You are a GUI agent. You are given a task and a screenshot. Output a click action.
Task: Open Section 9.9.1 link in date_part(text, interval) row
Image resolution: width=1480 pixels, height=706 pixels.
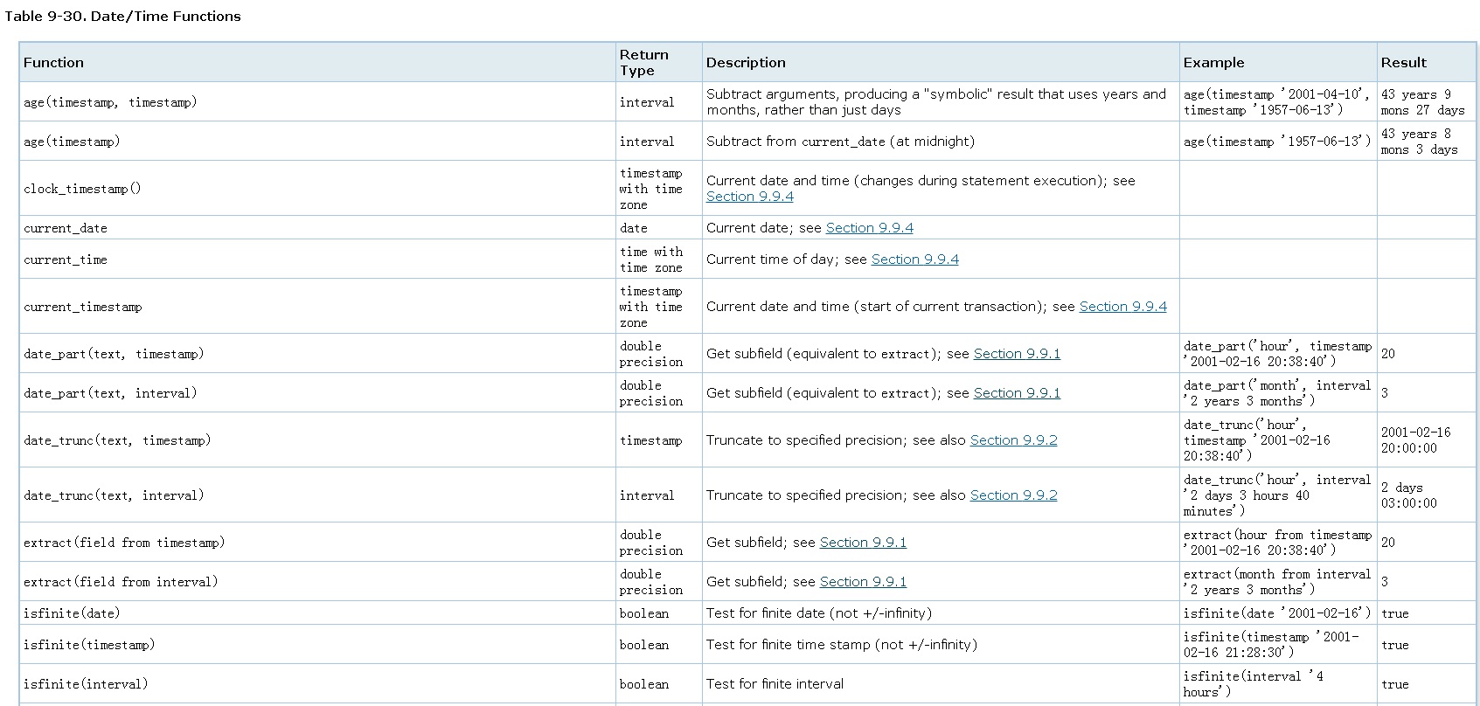[1017, 393]
